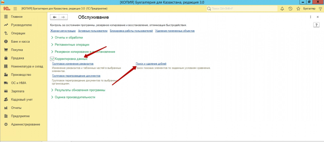The height and width of the screenshot is (142, 324).
Task: Click the 1C logo icon
Action: (6, 9)
